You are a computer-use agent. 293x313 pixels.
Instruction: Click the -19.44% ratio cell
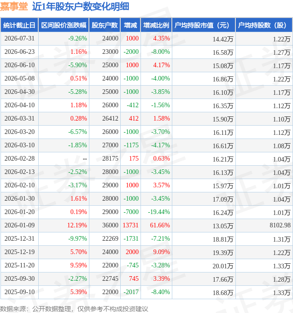click(159, 212)
